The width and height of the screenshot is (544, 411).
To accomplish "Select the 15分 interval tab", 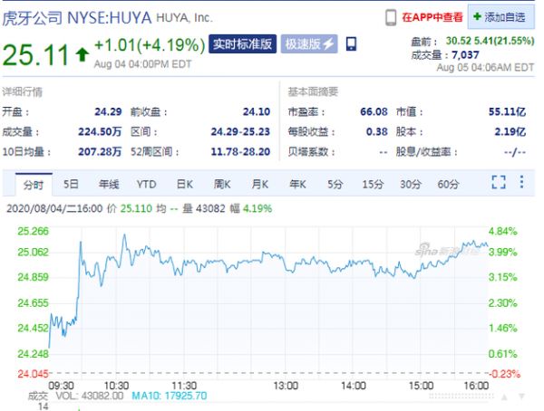I will coord(373,185).
